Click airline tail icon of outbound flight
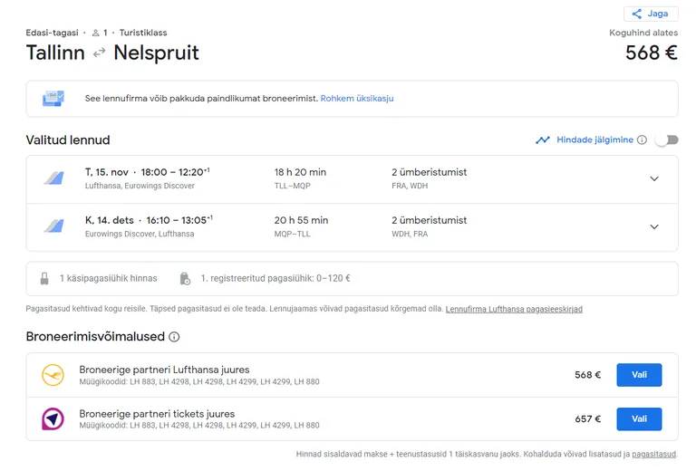The width and height of the screenshot is (696, 471). coord(53,178)
